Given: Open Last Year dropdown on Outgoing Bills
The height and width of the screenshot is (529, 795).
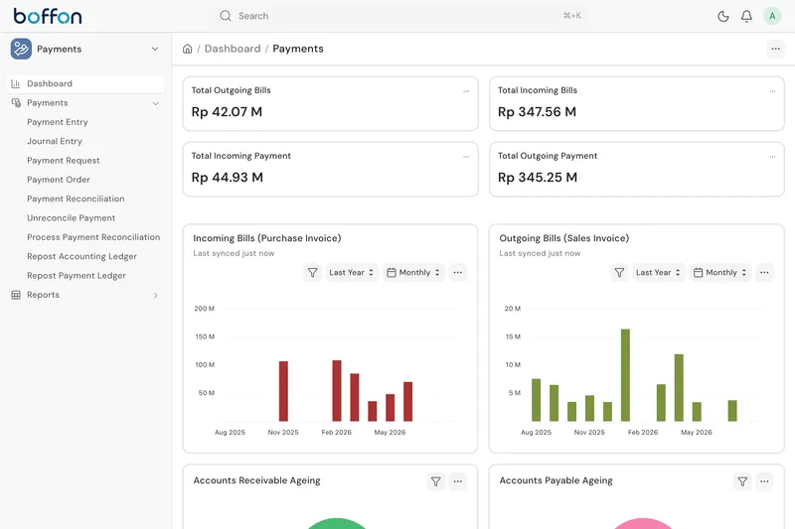Looking at the screenshot, I should (x=658, y=272).
